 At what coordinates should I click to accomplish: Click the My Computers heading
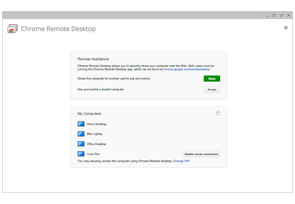pos(89,114)
